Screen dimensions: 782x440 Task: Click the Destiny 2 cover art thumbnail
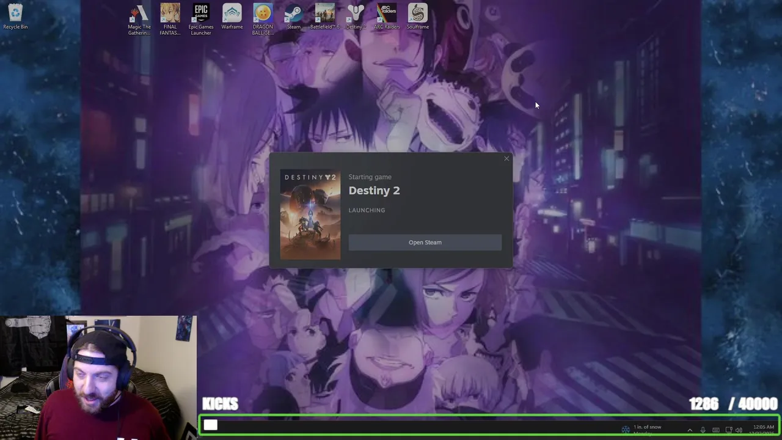point(310,215)
